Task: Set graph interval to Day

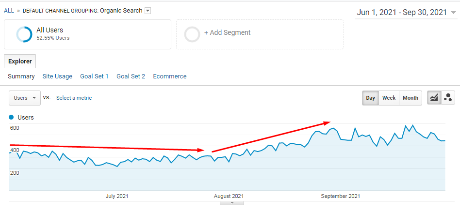Action: (370, 98)
